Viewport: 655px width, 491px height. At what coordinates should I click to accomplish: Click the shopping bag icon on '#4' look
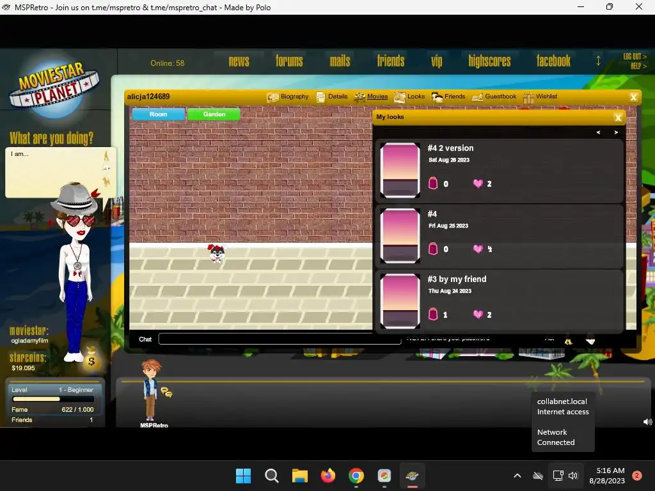point(433,249)
